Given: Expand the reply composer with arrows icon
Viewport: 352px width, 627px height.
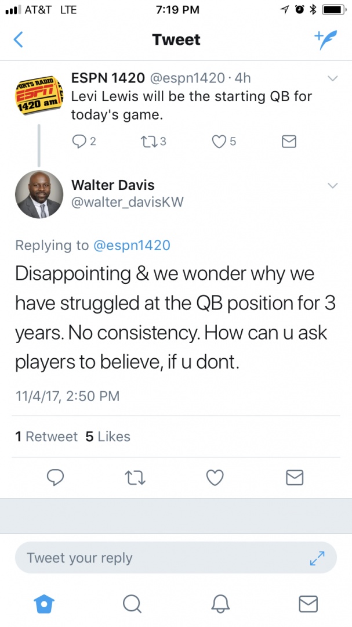Looking at the screenshot, I should [317, 558].
